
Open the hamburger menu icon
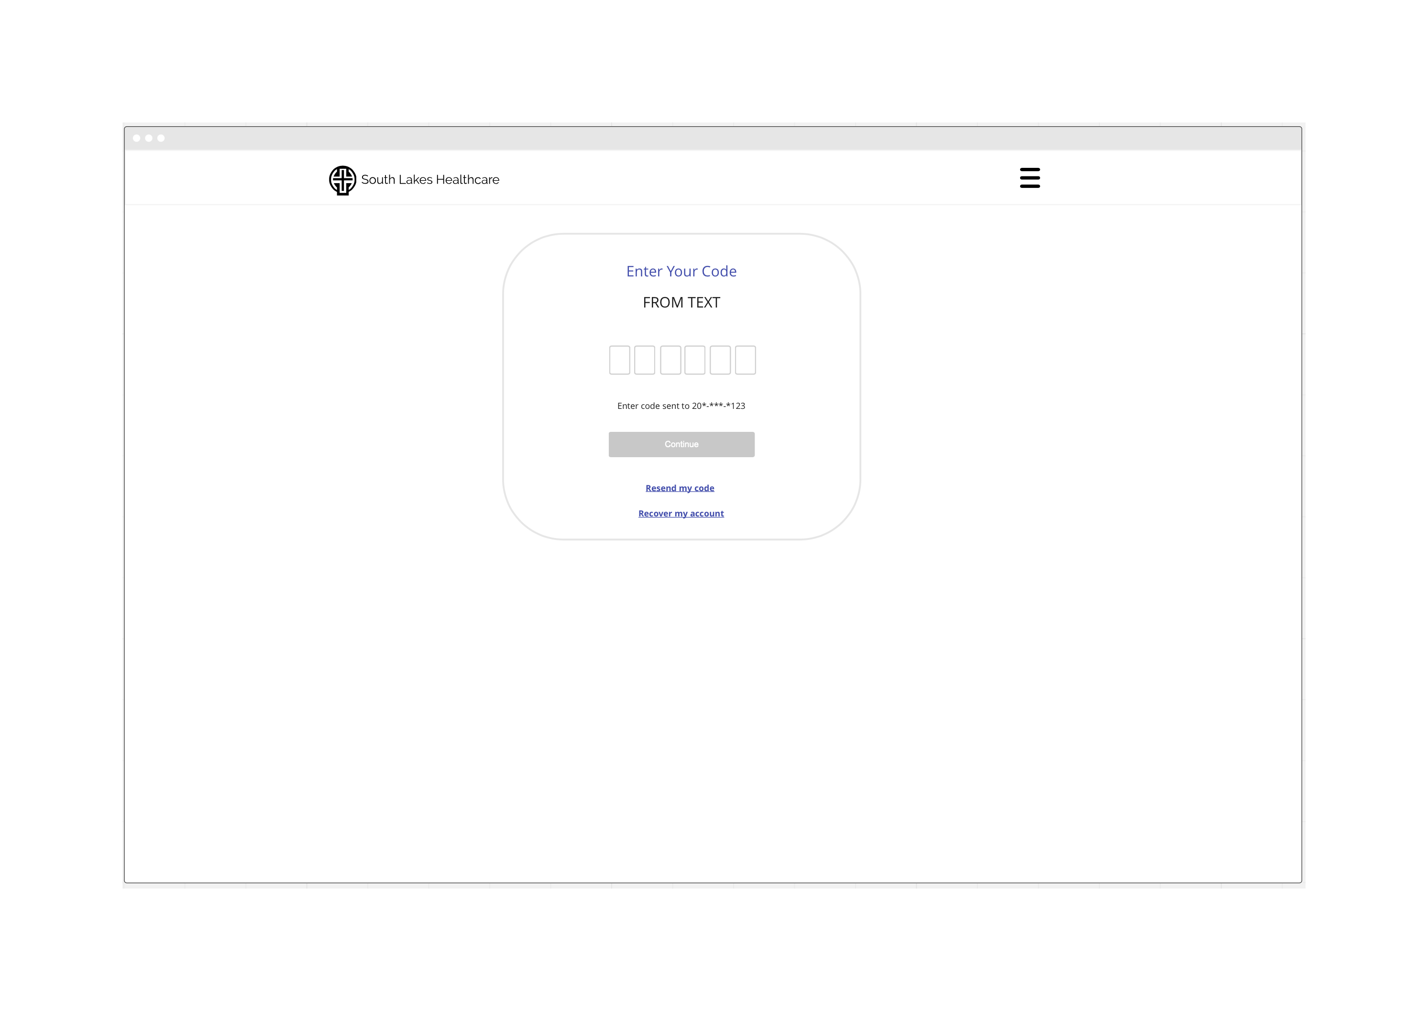(x=1030, y=177)
